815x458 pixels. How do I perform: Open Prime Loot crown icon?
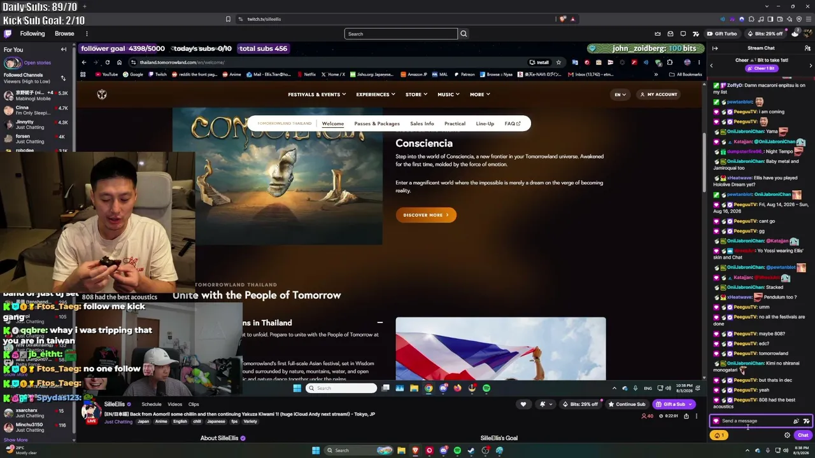coord(658,34)
